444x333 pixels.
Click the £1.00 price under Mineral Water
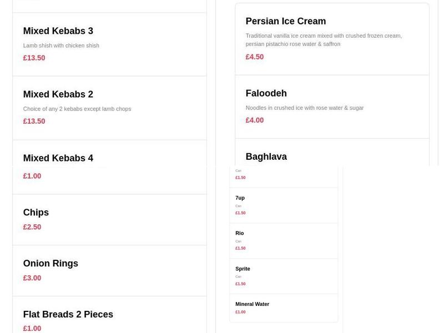240,311
